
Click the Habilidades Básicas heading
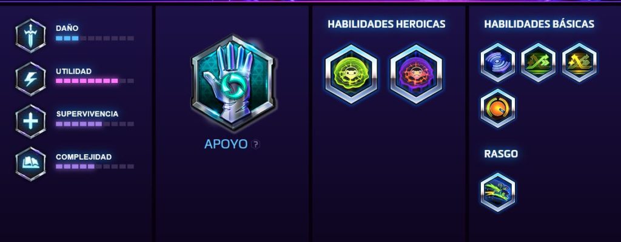click(x=539, y=24)
